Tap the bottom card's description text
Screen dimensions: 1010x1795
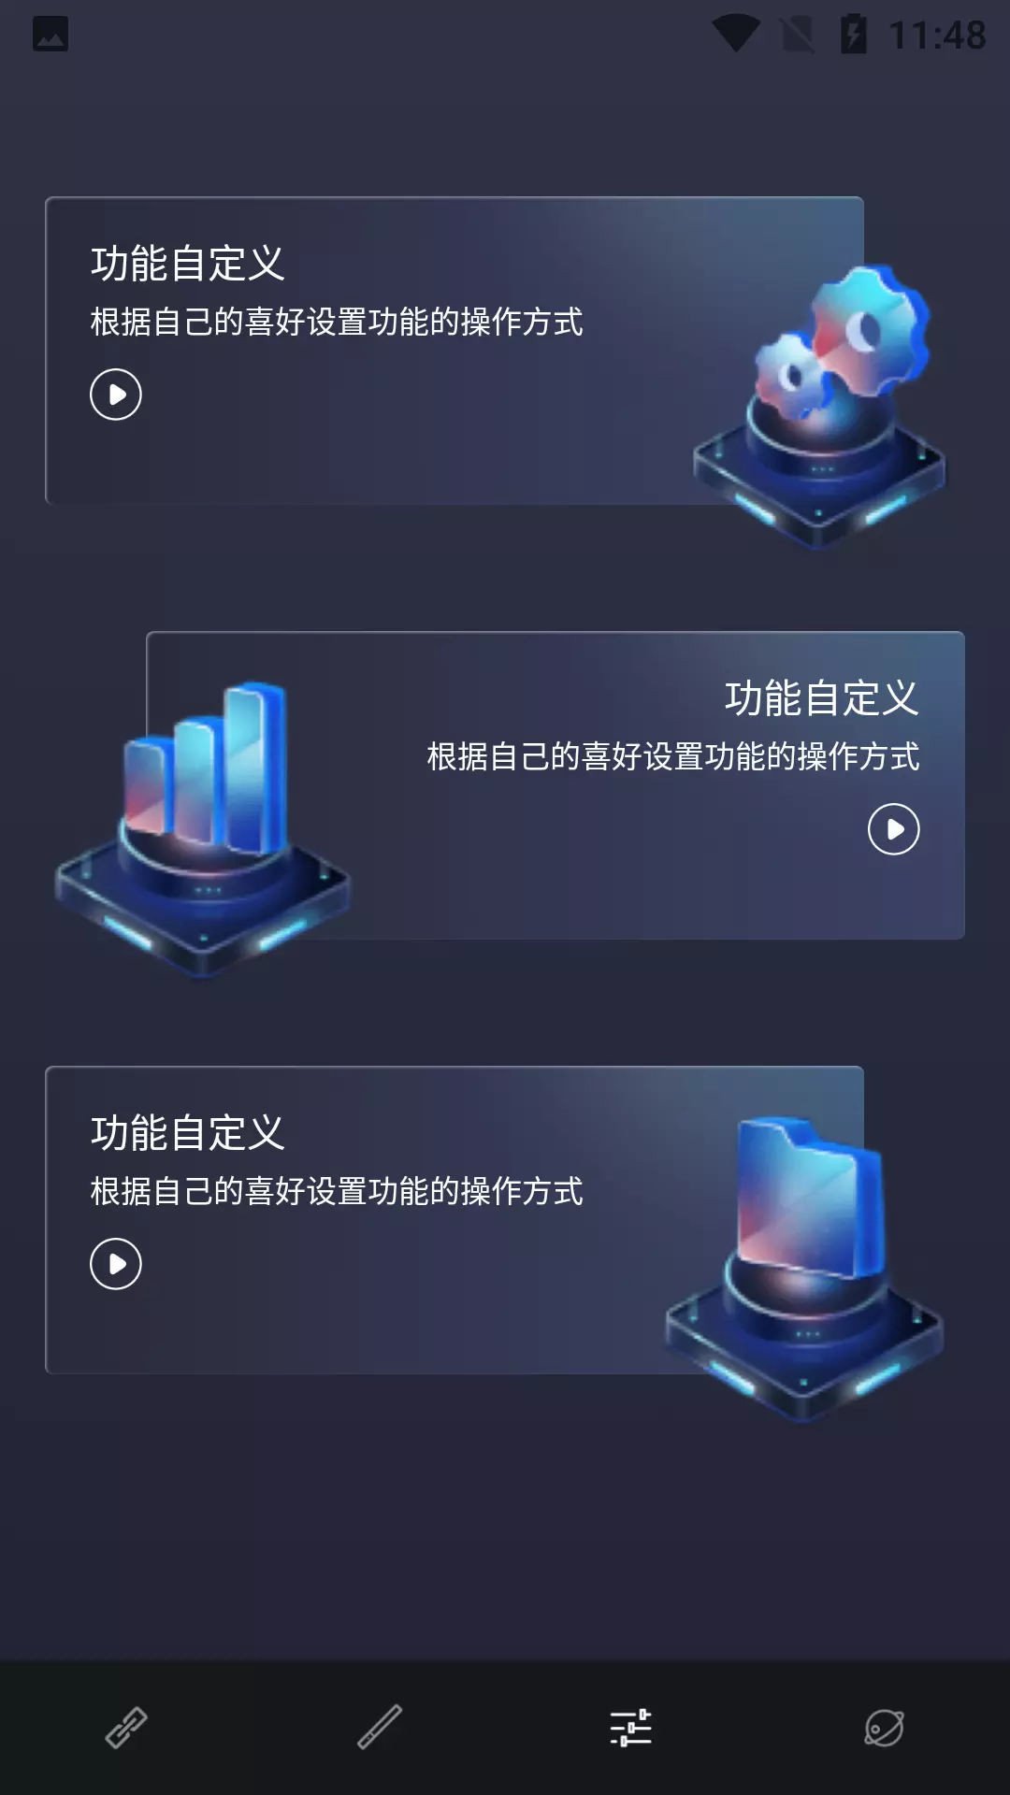click(337, 1191)
